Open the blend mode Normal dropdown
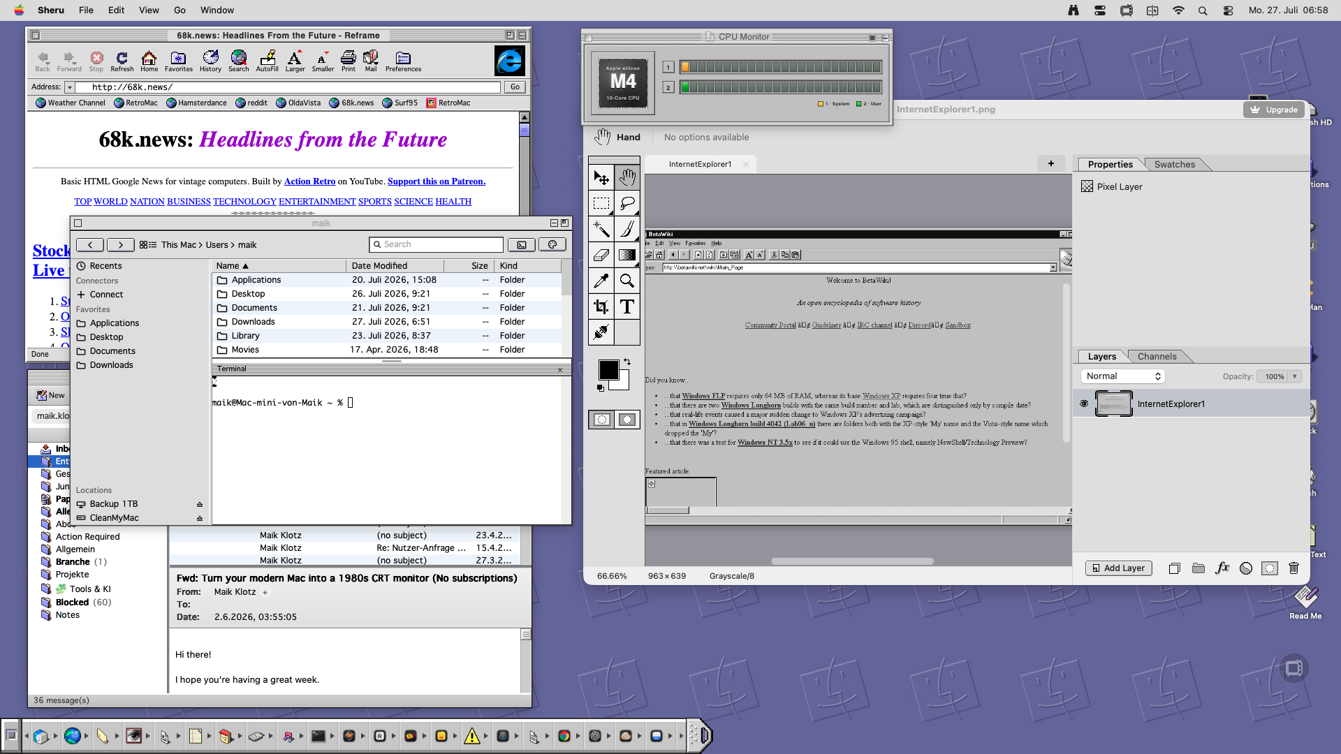The height and width of the screenshot is (754, 1341). pos(1122,376)
